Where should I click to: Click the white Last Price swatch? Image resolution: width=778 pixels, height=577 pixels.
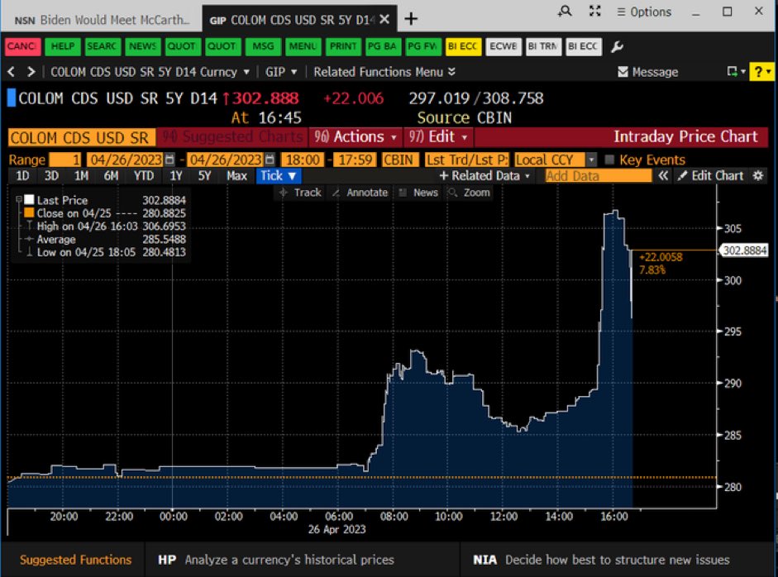coord(29,199)
